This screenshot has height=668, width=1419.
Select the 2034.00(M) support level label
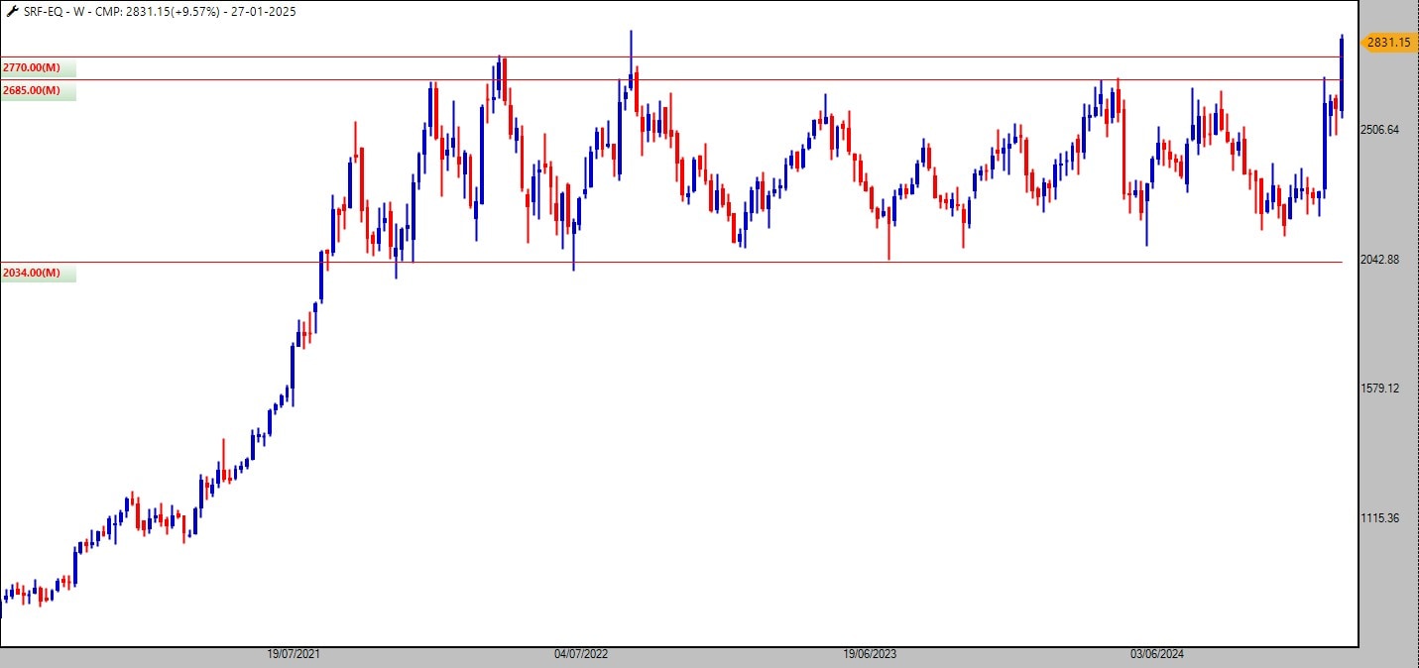point(32,273)
